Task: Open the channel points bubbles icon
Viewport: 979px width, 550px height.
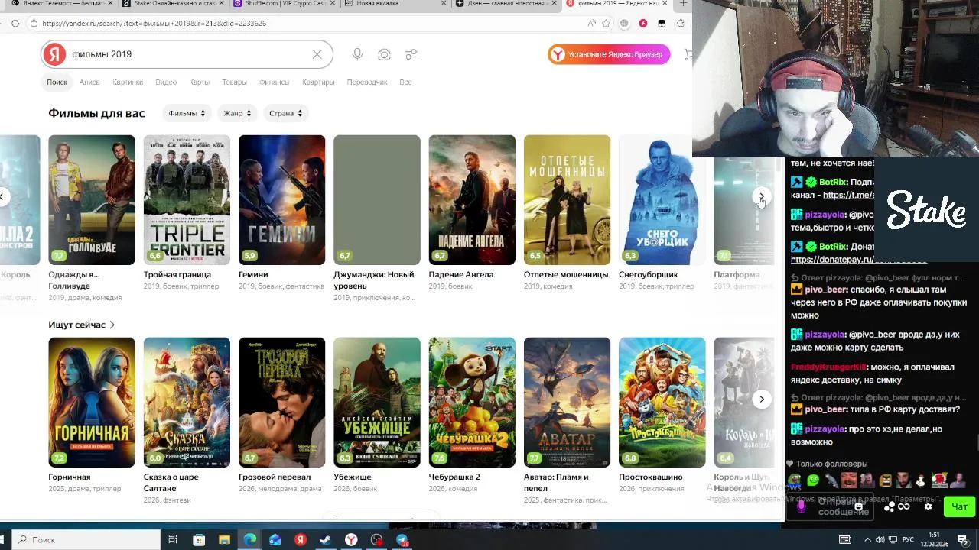Action: coord(890,506)
